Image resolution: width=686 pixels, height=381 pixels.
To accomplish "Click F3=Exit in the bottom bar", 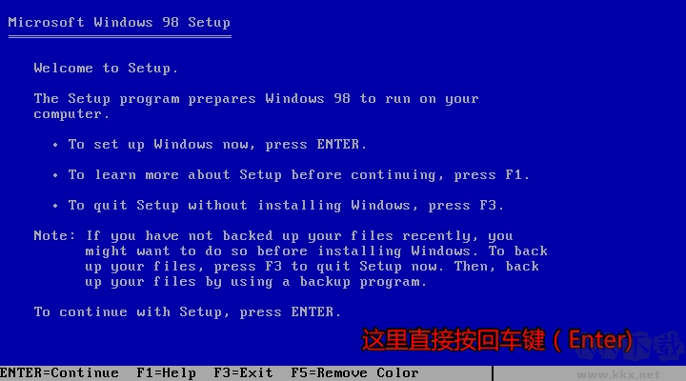I will [243, 372].
